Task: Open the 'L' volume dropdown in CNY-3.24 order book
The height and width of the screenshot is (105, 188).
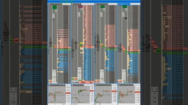Action: (x=80, y=68)
